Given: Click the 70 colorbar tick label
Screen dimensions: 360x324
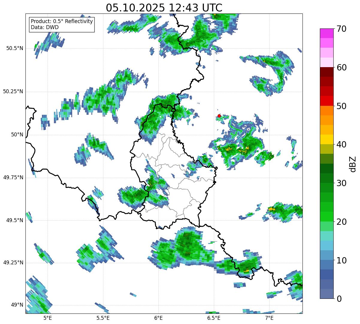Looking at the screenshot, I should [341, 29].
